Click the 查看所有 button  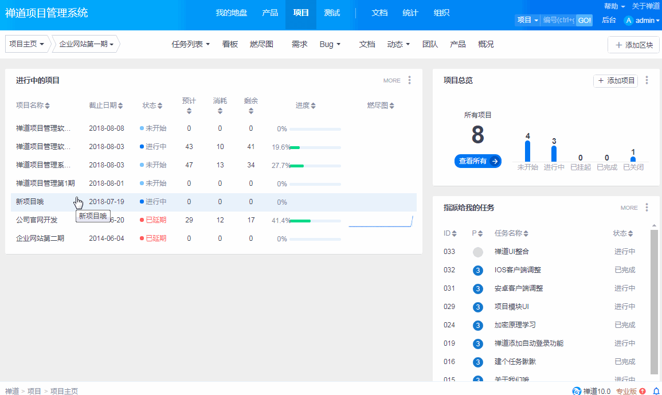(477, 161)
